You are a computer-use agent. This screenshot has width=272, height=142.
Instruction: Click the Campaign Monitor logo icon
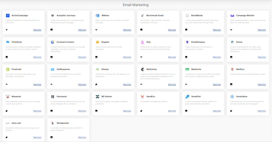(232, 16)
